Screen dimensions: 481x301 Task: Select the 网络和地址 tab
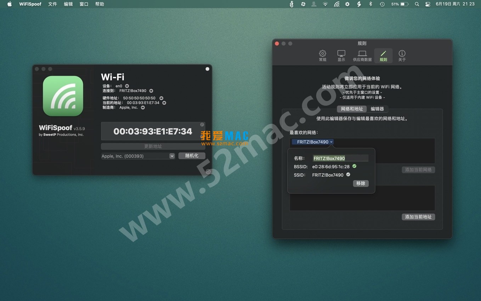352,109
